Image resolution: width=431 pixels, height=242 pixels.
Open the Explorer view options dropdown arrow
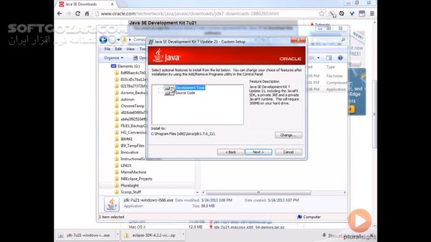pyautogui.click(x=318, y=58)
